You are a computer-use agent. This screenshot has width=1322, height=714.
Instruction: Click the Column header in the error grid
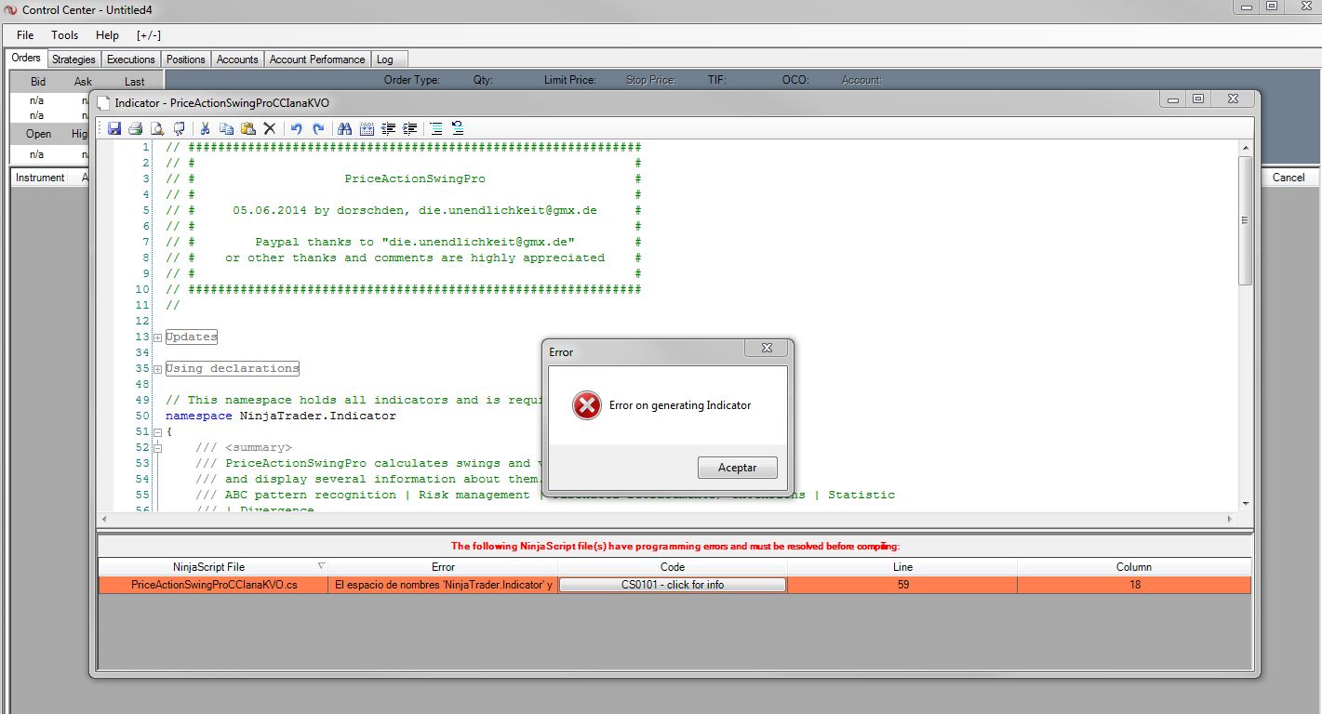click(x=1134, y=566)
